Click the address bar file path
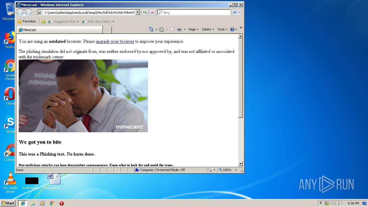Screen dimensions: 368x207 (89, 12)
